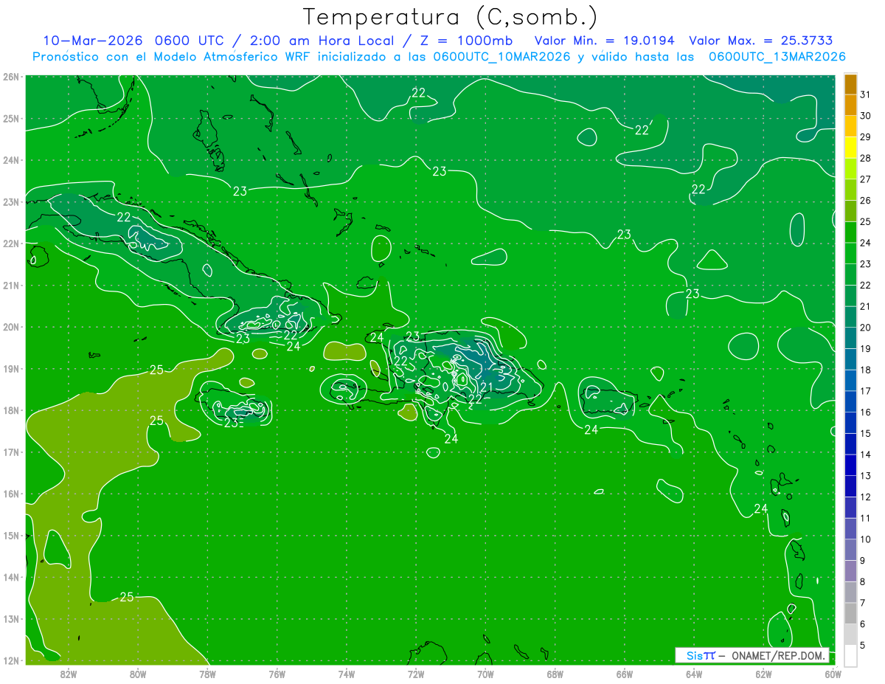Viewport: 885px width, 684px height.
Task: Select the white legend swatch below 5
Action: (x=850, y=655)
